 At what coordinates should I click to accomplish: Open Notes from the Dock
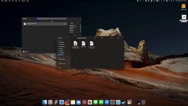[73, 102]
